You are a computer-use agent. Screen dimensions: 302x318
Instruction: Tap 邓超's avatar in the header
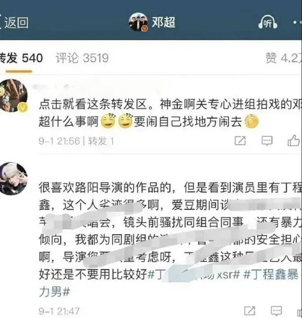pos(138,22)
